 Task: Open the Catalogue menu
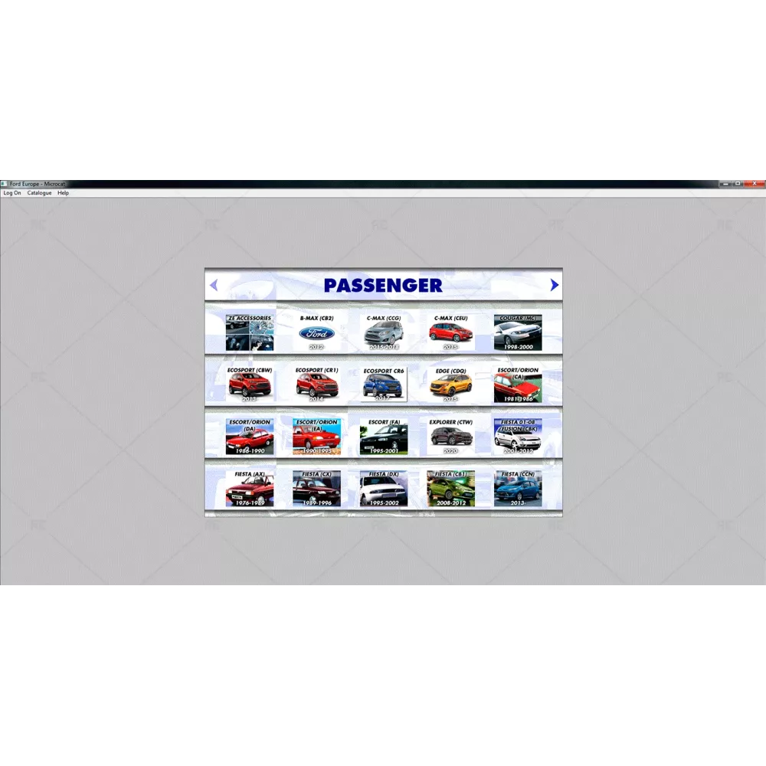pyautogui.click(x=39, y=193)
